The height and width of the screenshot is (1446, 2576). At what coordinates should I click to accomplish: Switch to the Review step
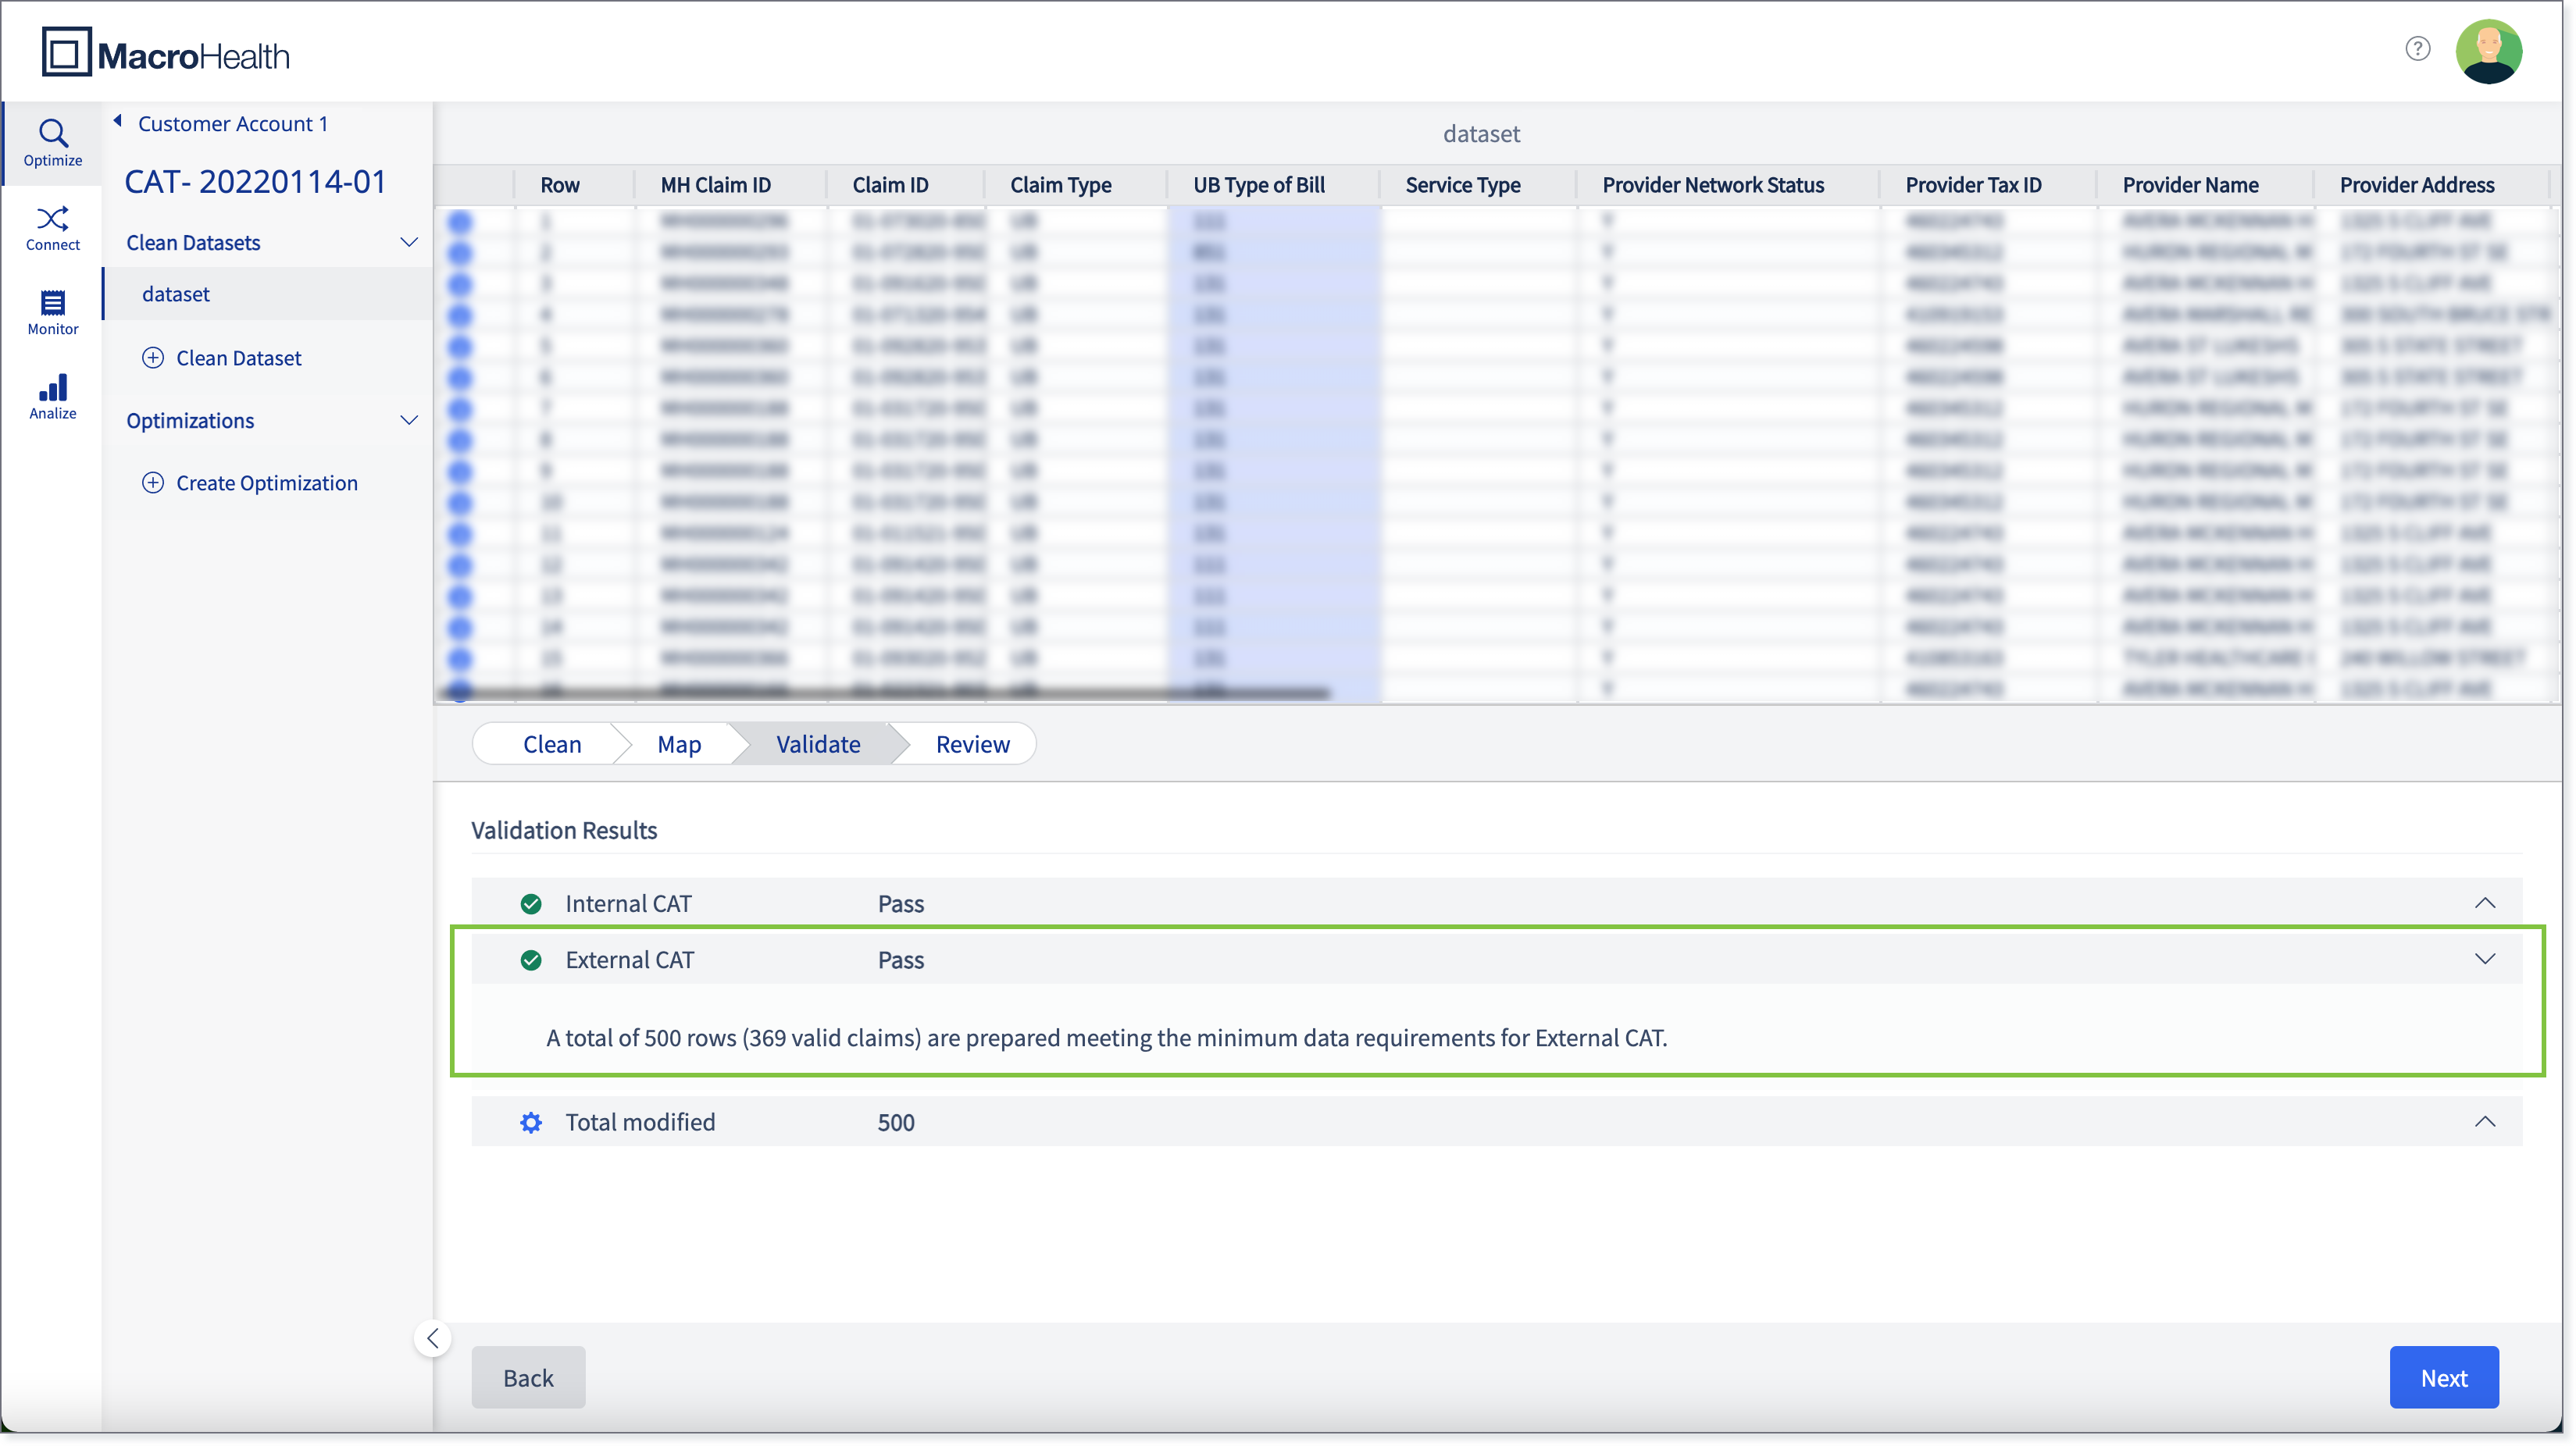coord(972,745)
